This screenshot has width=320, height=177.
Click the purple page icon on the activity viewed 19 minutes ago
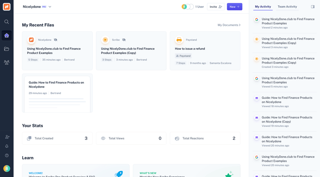point(257,118)
